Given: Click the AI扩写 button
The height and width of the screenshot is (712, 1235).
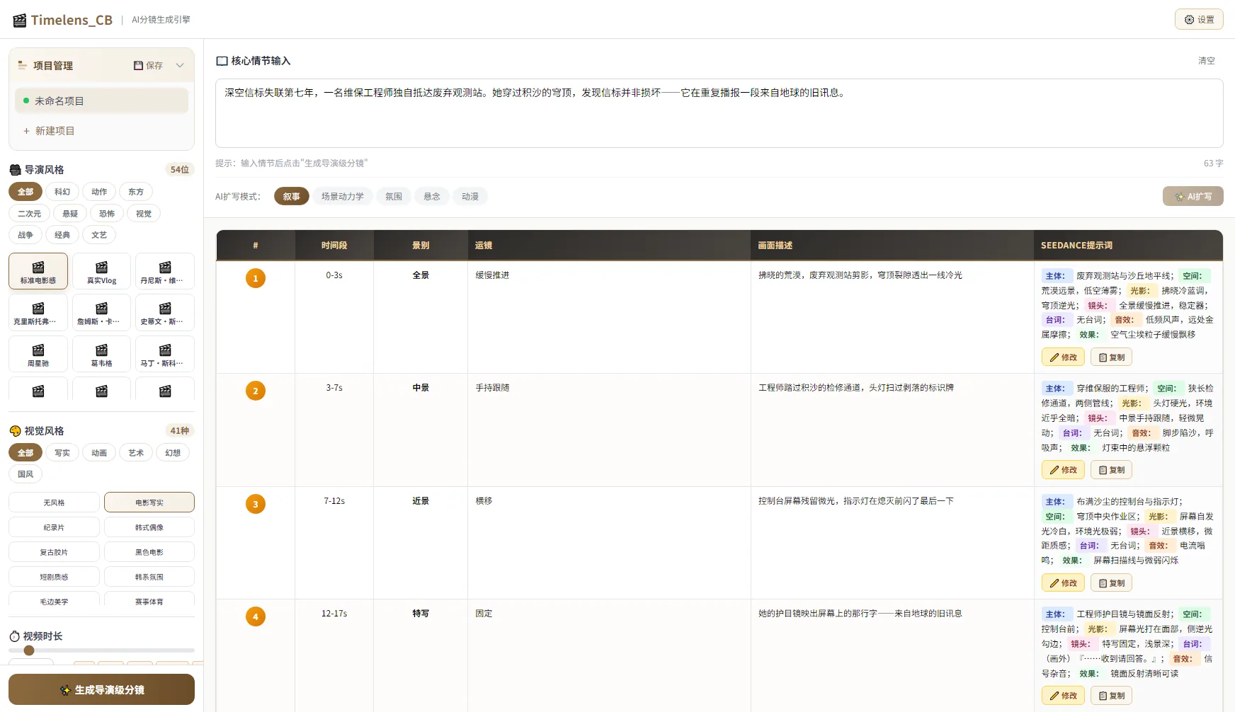Looking at the screenshot, I should pyautogui.click(x=1193, y=197).
